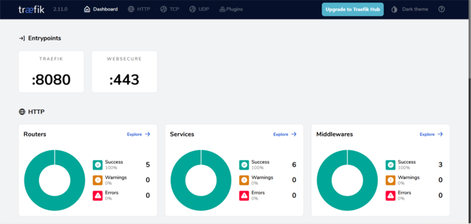
Task: Click Middlewares Warnings orange icon
Action: tap(390, 180)
